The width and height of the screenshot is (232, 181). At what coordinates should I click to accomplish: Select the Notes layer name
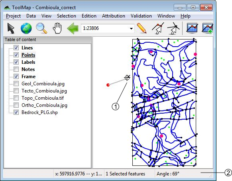coord(28,69)
